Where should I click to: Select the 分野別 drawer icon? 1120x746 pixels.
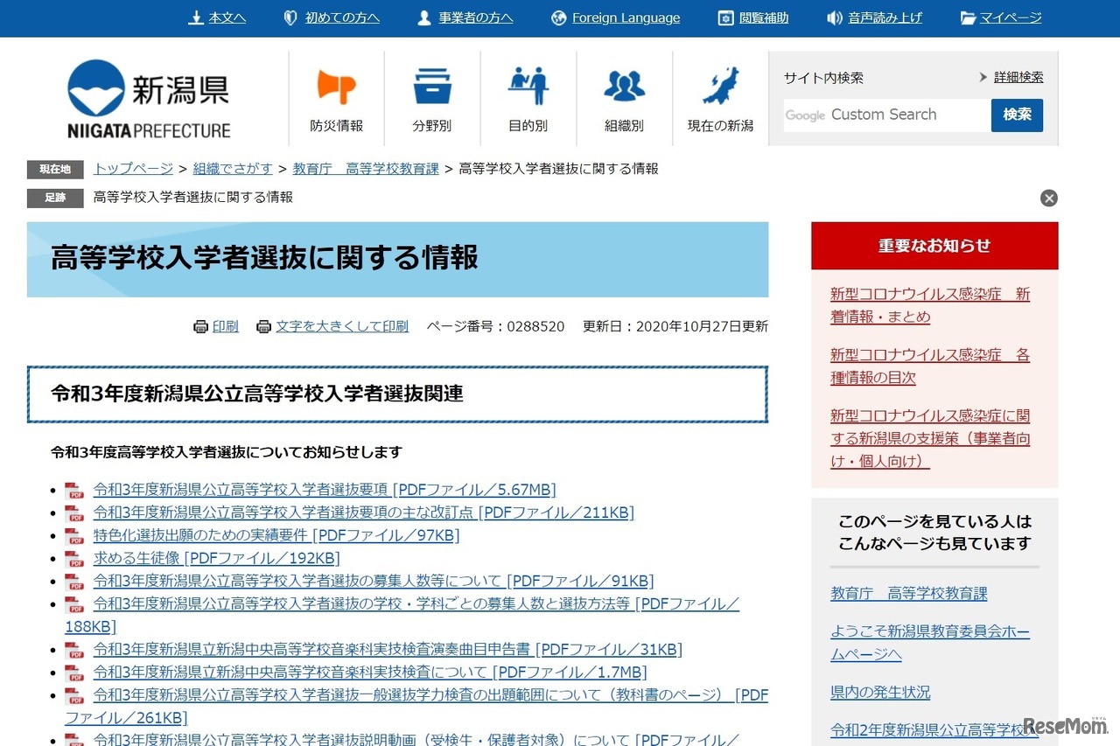[432, 85]
